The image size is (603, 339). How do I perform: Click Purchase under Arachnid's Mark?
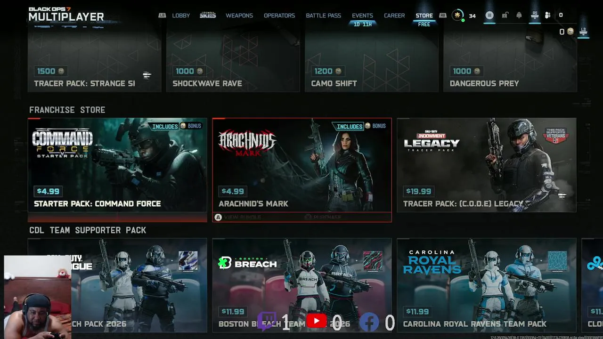[323, 217]
